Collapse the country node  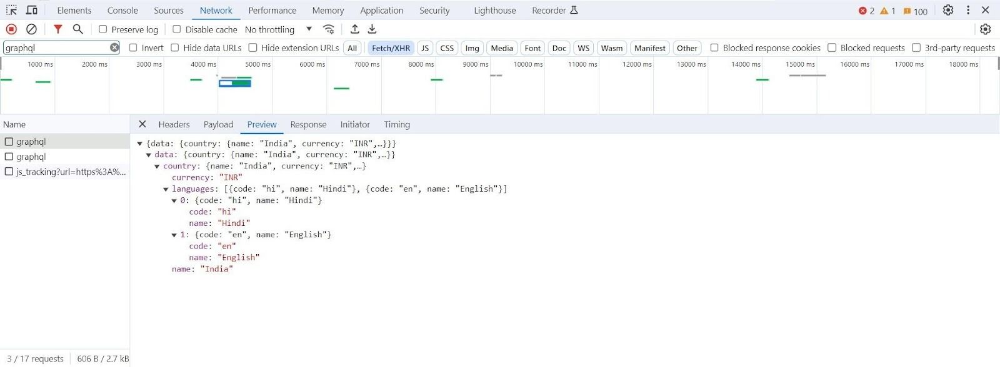157,166
